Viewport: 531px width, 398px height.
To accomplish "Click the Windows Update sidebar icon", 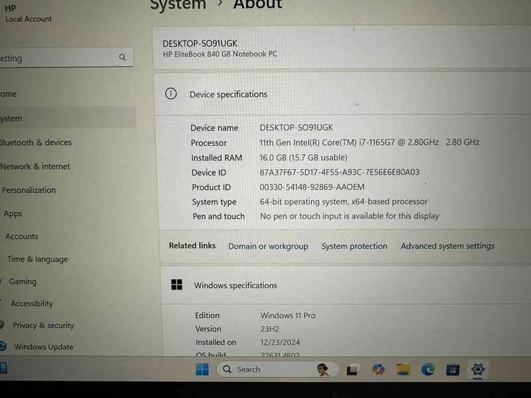I will (3, 346).
